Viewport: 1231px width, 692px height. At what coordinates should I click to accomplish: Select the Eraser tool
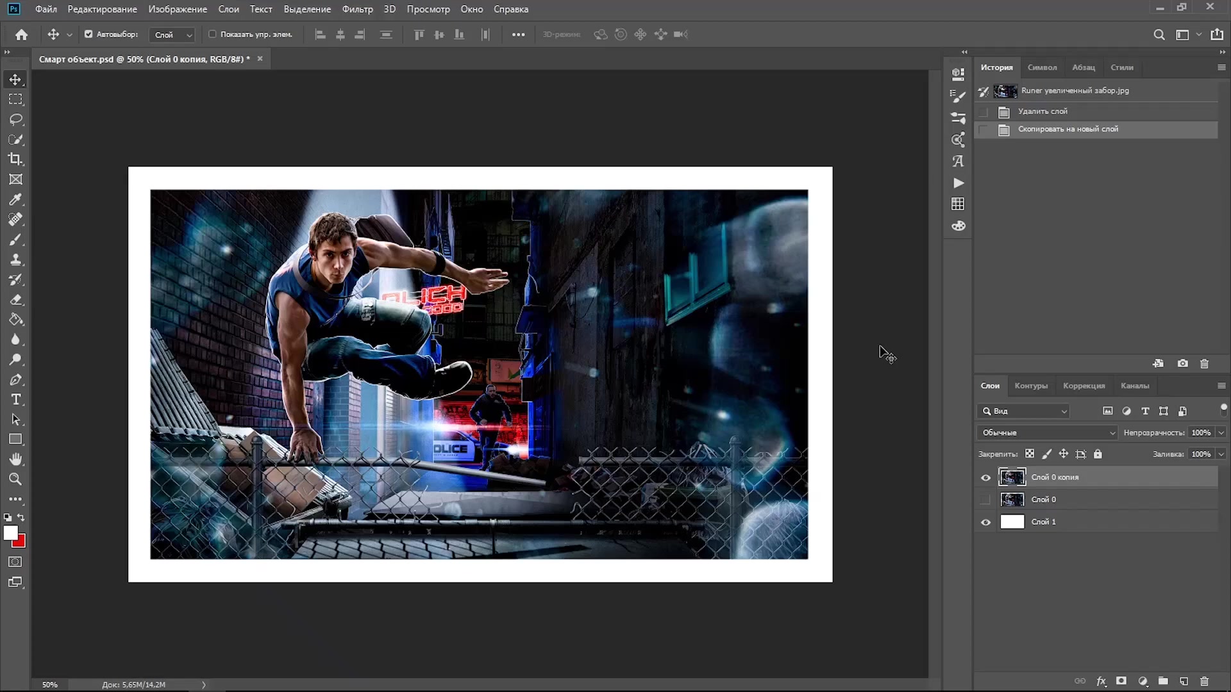tap(15, 299)
